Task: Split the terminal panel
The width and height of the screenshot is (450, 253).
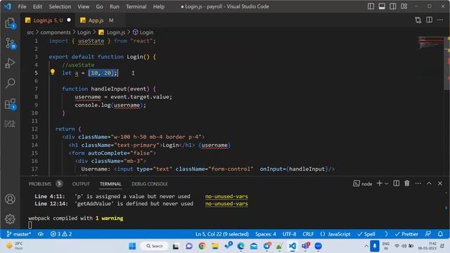Action: pos(397,183)
